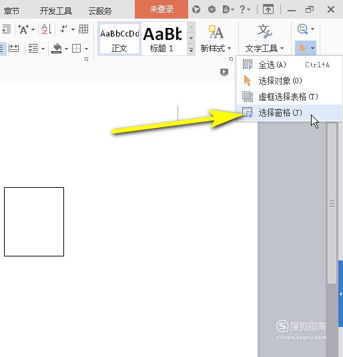343x357 pixels.
Task: Expand the full style gallery
Action: 191,49
